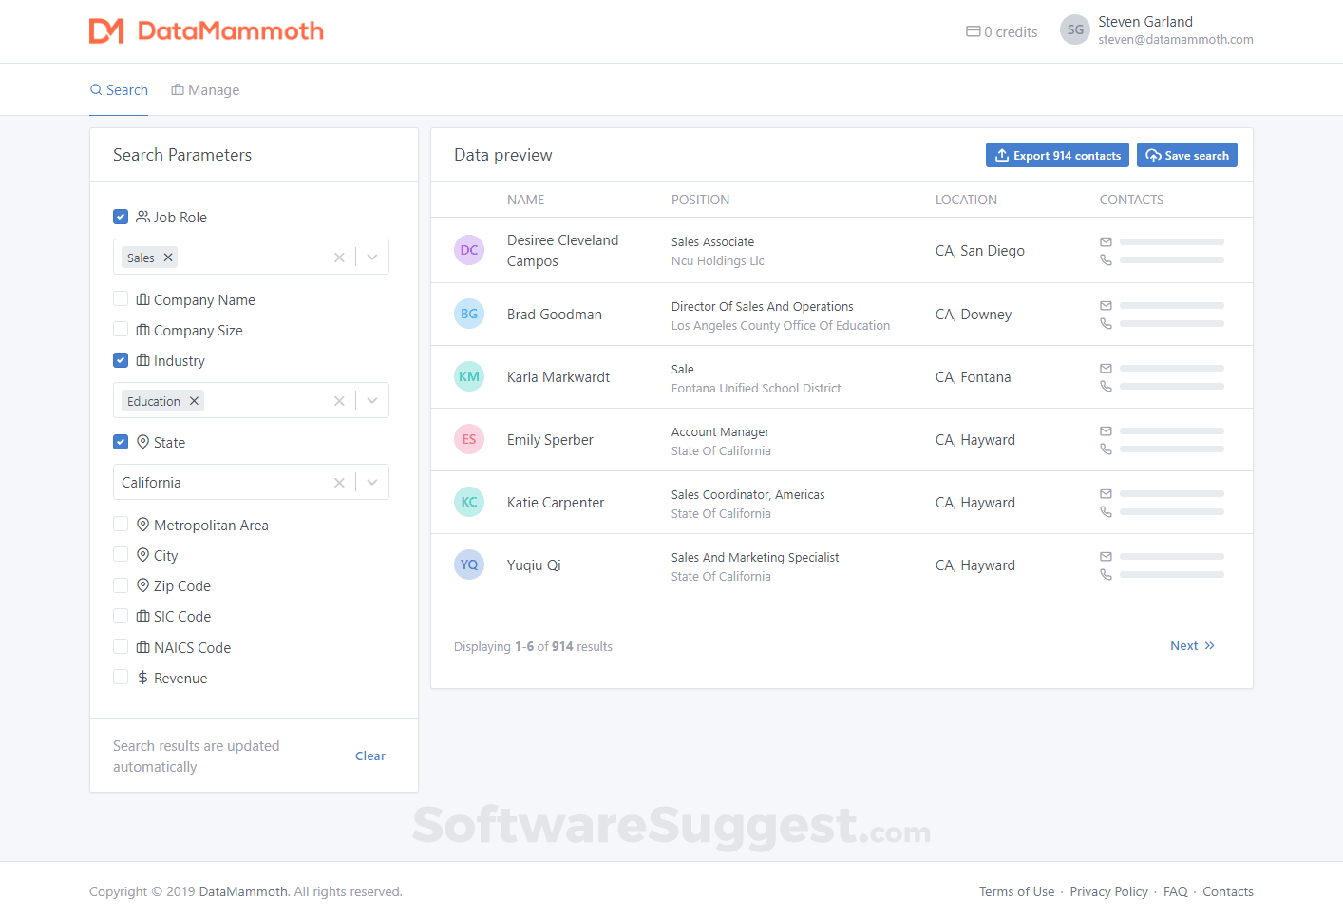1343x918 pixels.
Task: Export 914 contacts
Action: (x=1057, y=155)
